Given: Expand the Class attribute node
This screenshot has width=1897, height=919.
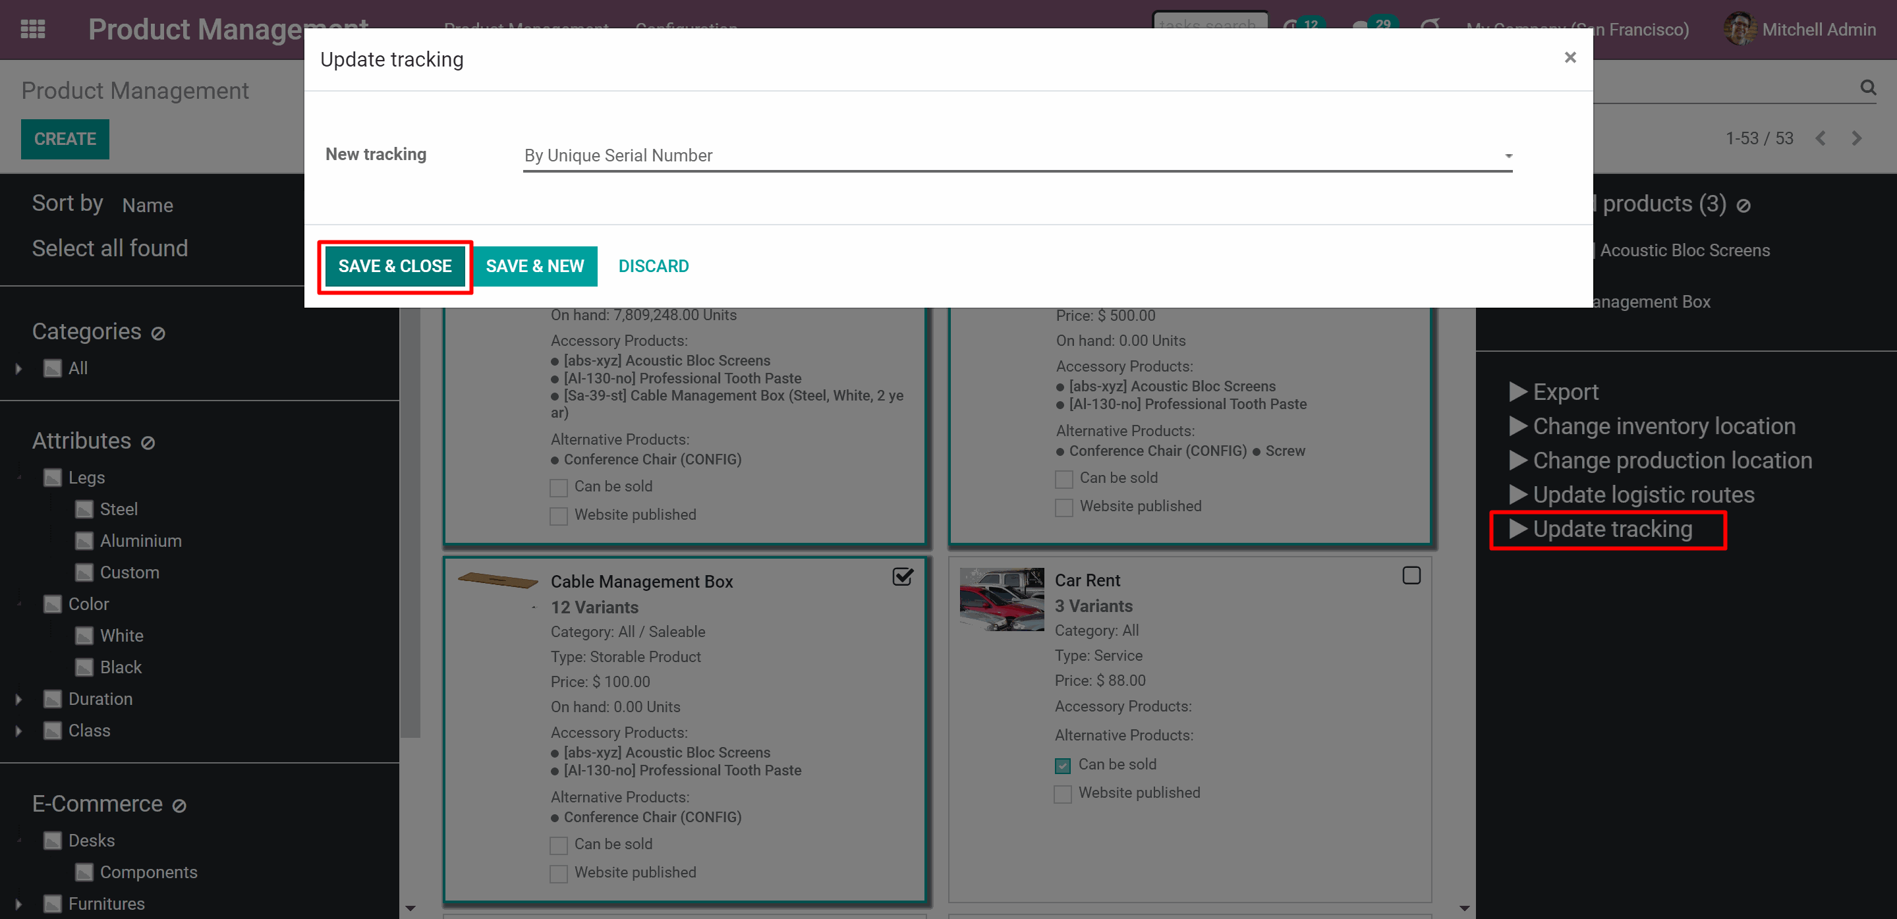Looking at the screenshot, I should (x=18, y=731).
